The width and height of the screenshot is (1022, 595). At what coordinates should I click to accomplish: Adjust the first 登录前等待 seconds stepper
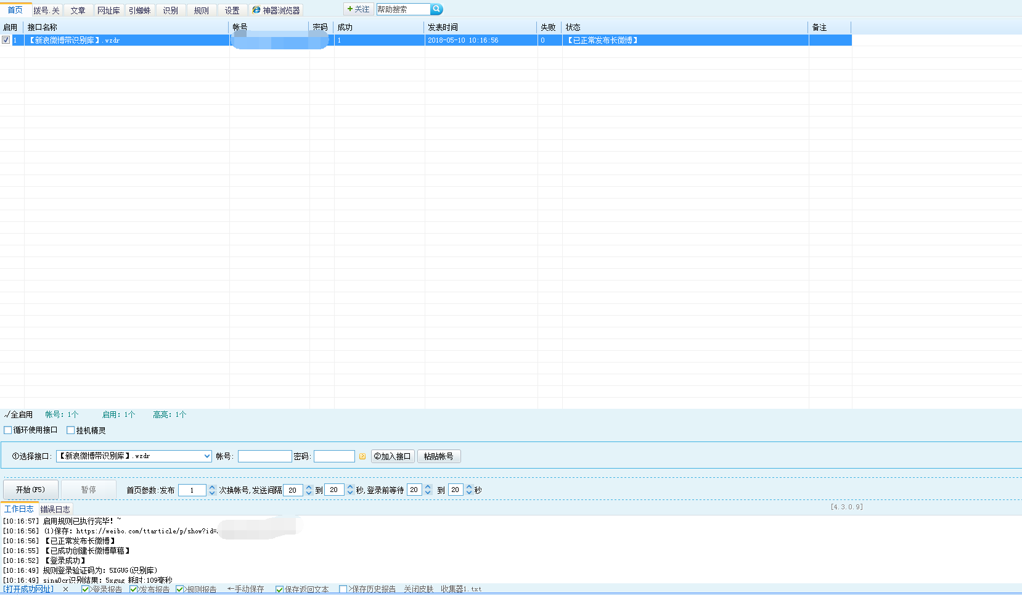(428, 490)
